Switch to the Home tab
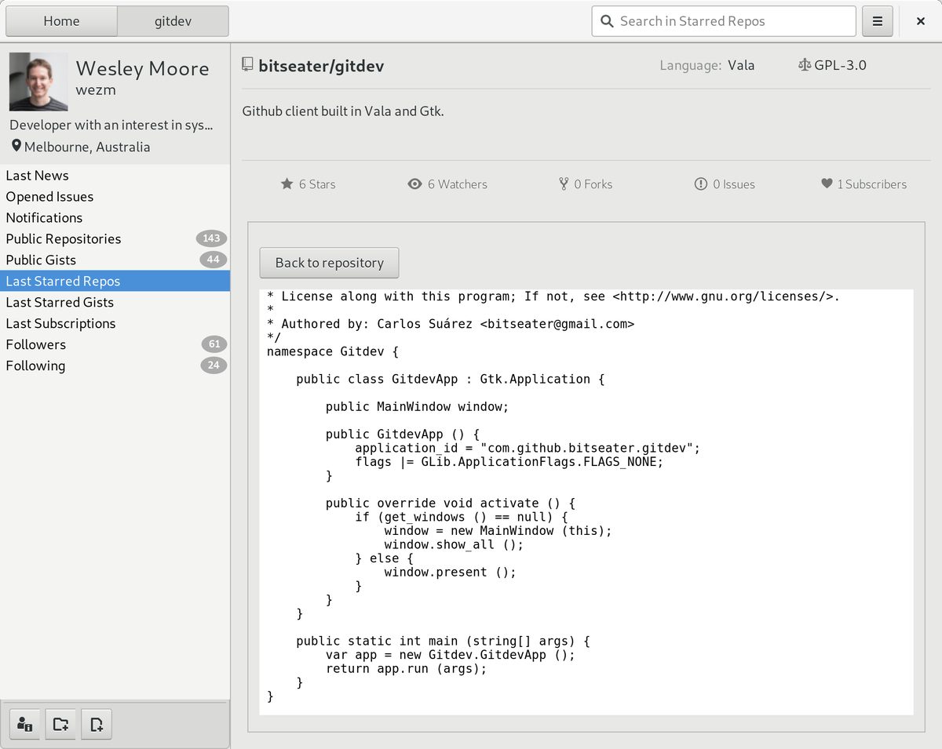Image resolution: width=942 pixels, height=749 pixels. [61, 21]
